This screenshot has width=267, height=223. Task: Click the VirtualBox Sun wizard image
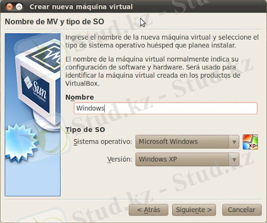33,115
